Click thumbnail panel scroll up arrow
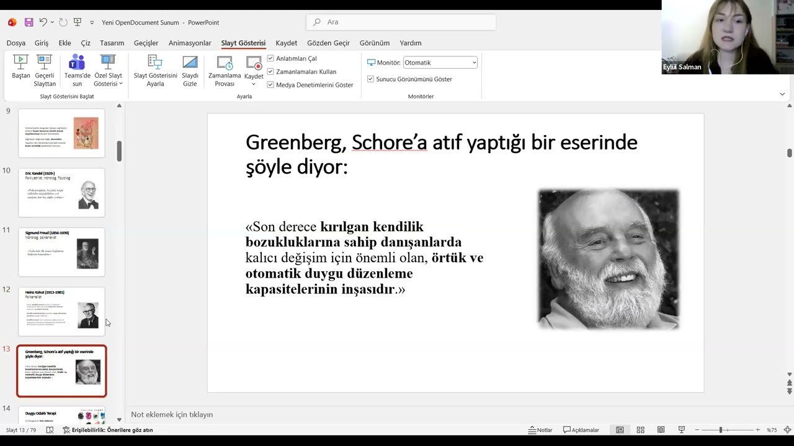The width and height of the screenshot is (794, 446). [119, 106]
